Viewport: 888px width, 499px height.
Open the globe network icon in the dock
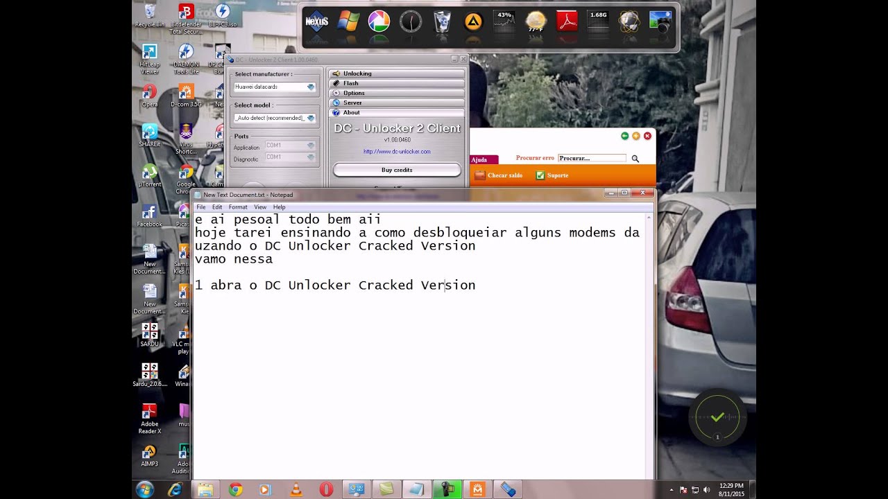click(629, 21)
